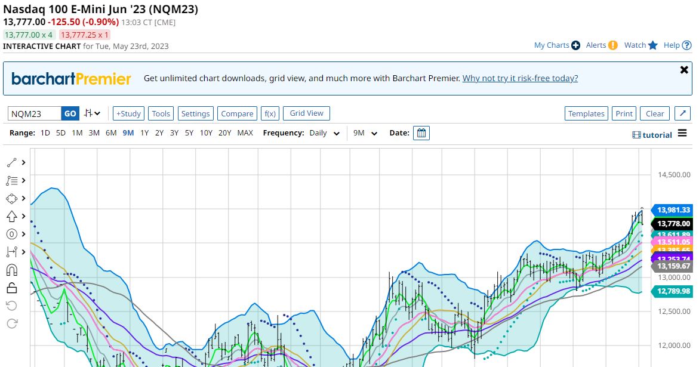Expand the circle tool options chevron
This screenshot has height=367, width=699.
click(x=24, y=235)
